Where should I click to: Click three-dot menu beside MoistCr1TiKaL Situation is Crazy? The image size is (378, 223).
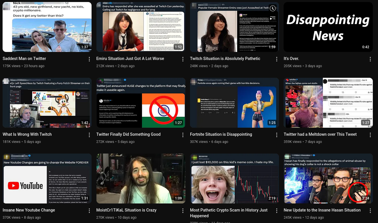183,211
